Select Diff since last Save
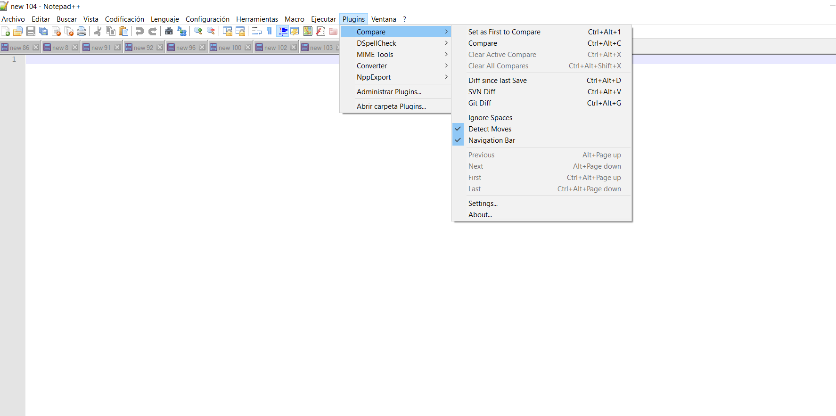This screenshot has height=416, width=836. (541, 81)
